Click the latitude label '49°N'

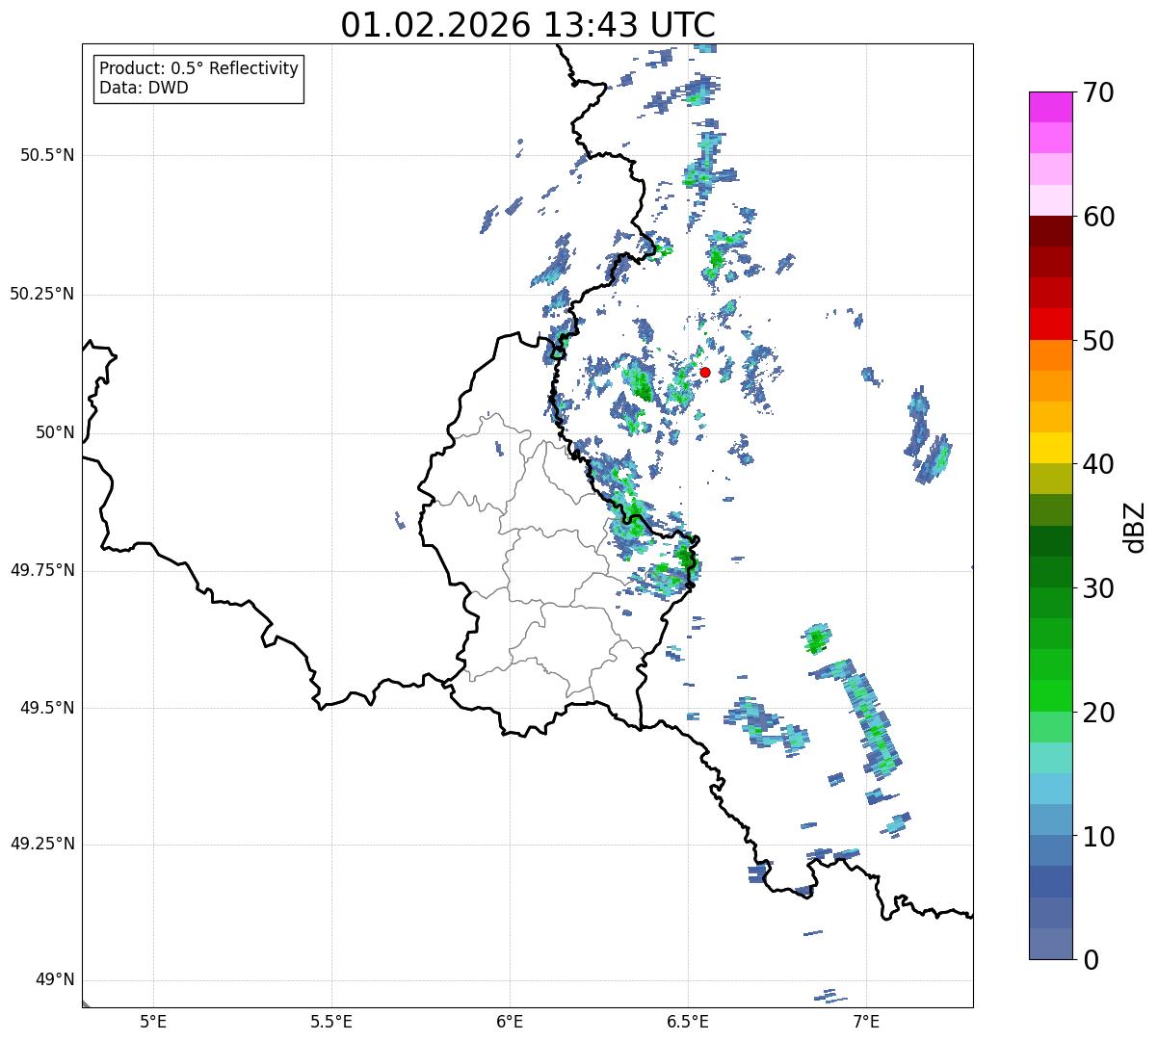(x=55, y=980)
